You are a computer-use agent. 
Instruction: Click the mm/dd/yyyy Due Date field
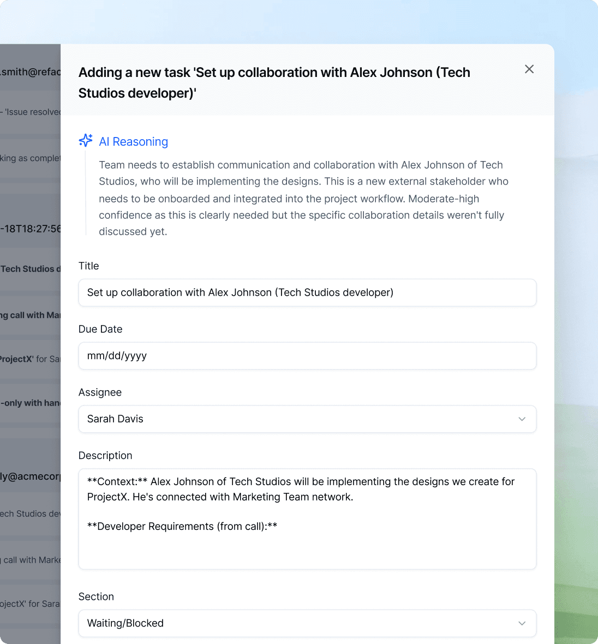tap(307, 356)
